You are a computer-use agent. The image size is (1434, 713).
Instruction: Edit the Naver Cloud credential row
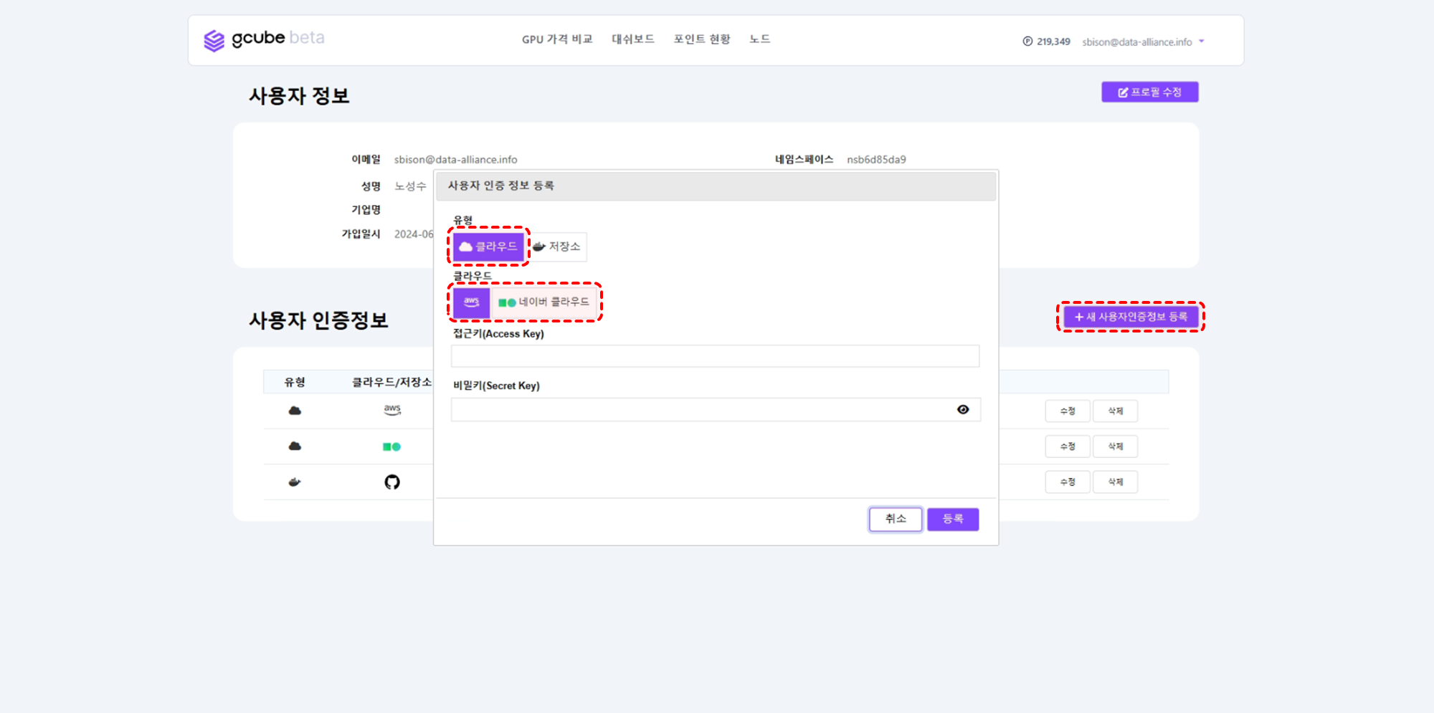coord(1068,446)
